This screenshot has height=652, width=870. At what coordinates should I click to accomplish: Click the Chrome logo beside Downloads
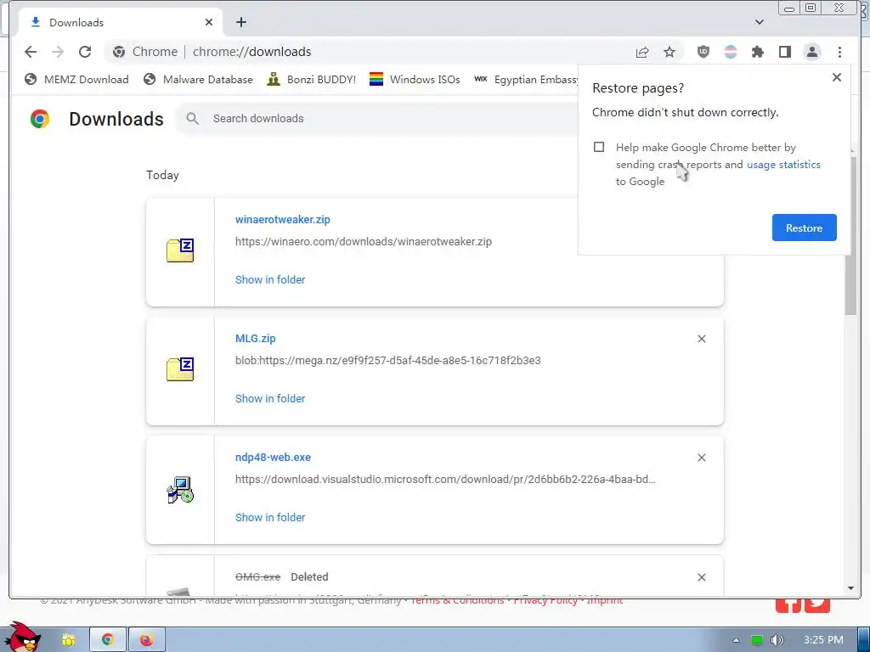(x=40, y=119)
